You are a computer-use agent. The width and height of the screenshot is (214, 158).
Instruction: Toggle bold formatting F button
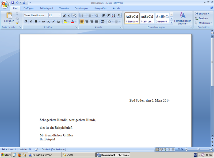pyautogui.click(x=26, y=21)
